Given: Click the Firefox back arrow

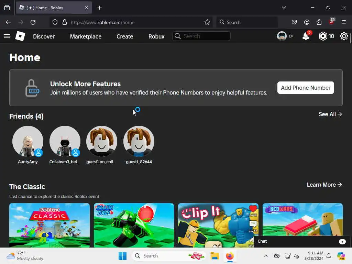Looking at the screenshot, I should tap(8, 22).
